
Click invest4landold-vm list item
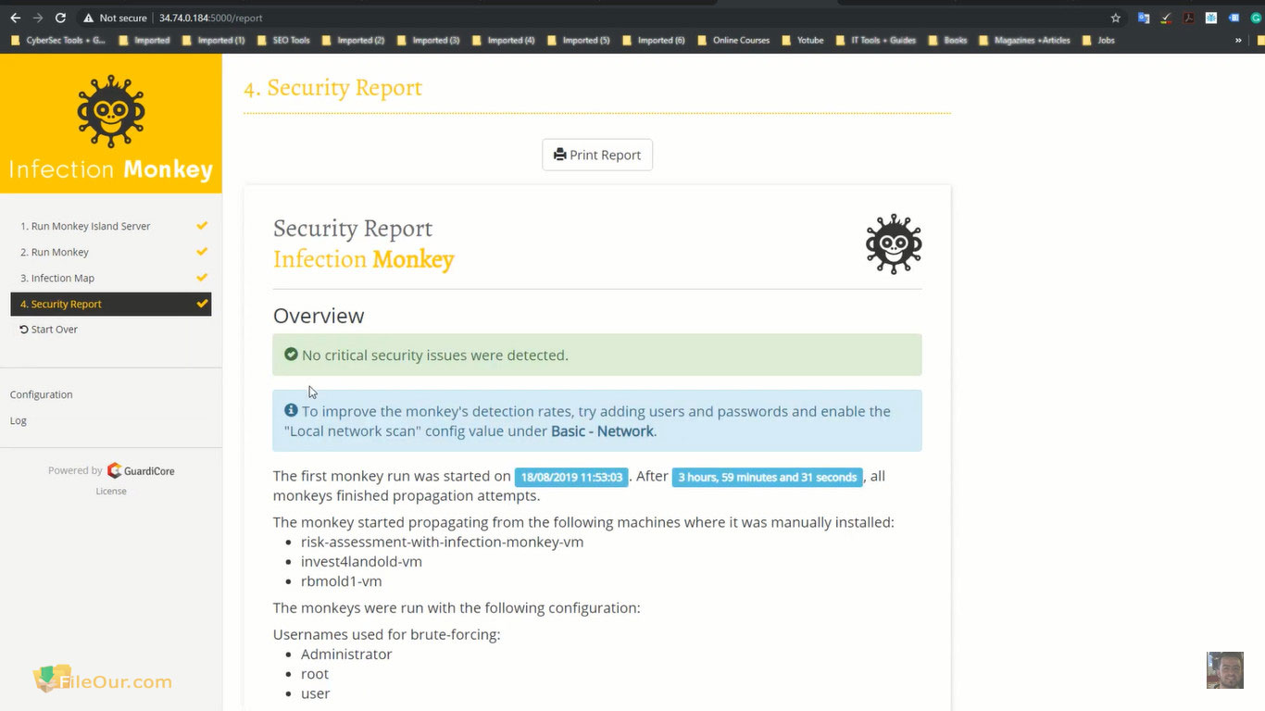coord(361,562)
